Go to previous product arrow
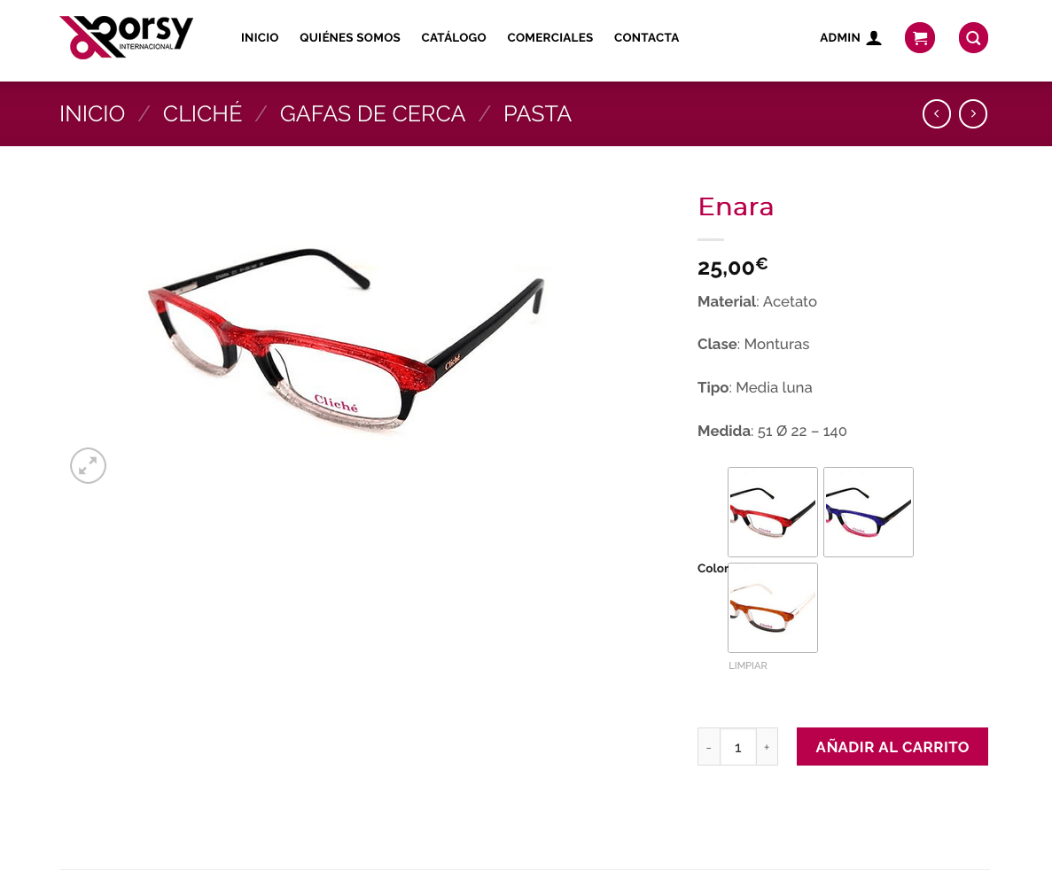This screenshot has width=1052, height=871. [x=936, y=113]
